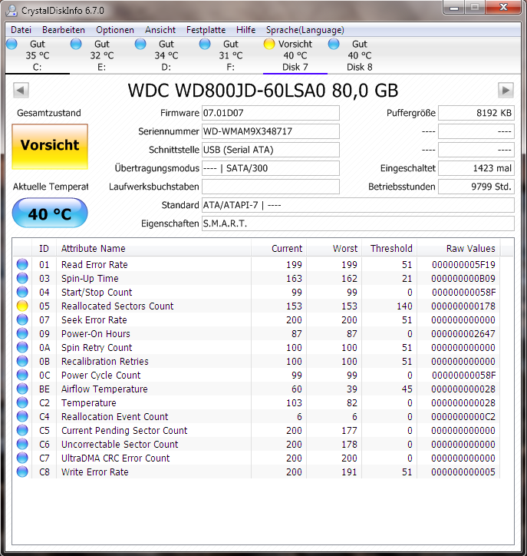Click status icon of Reallocation Event Count row
527x556 pixels.
(22, 416)
